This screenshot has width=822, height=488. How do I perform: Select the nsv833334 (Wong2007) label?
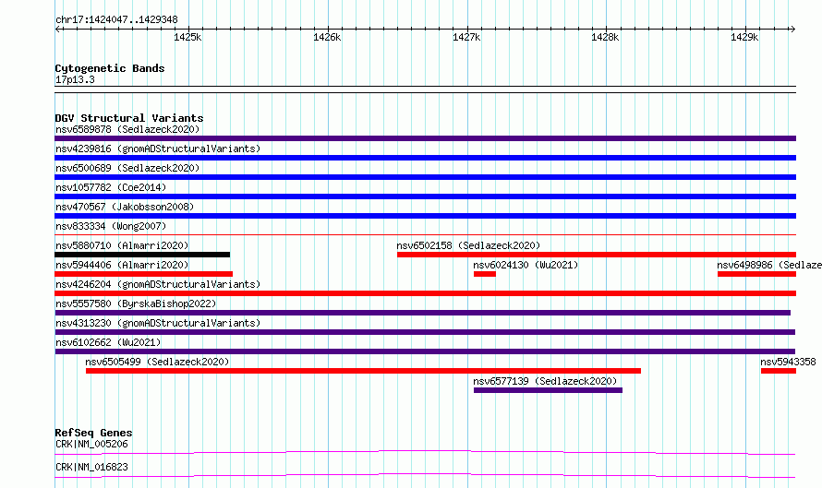(111, 226)
